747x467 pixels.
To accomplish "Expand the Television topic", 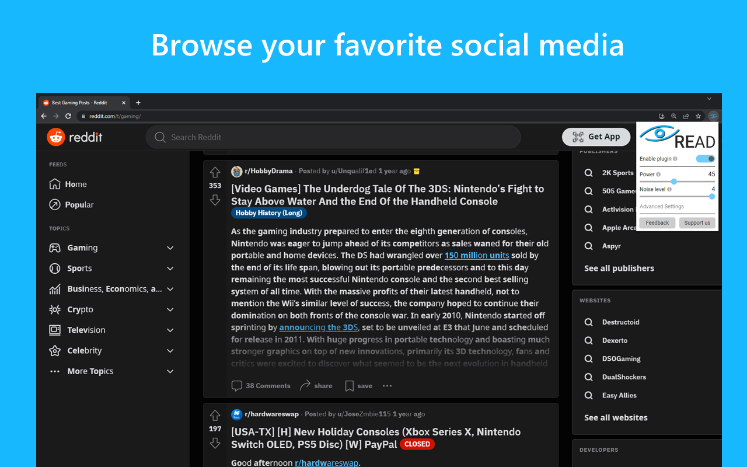I will (170, 330).
